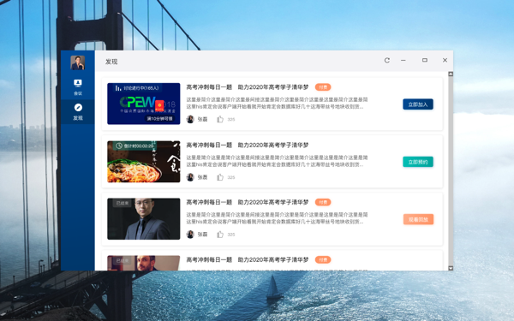Click 张磊 author name on third card
Viewport: 514px width, 321px height.
point(202,235)
